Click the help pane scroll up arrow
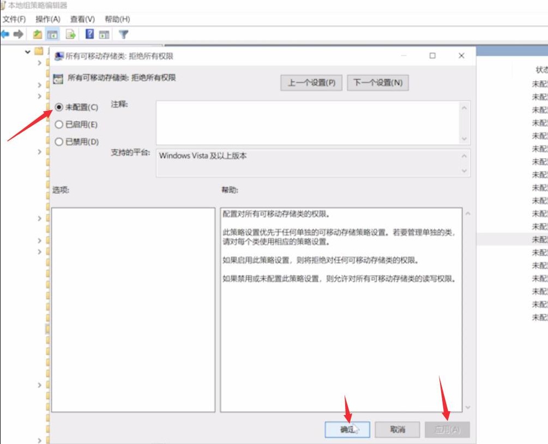548x444 pixels. click(468, 213)
